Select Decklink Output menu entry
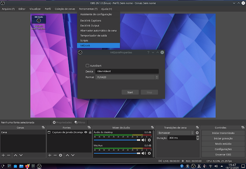The height and width of the screenshot is (169, 246). coord(98,26)
